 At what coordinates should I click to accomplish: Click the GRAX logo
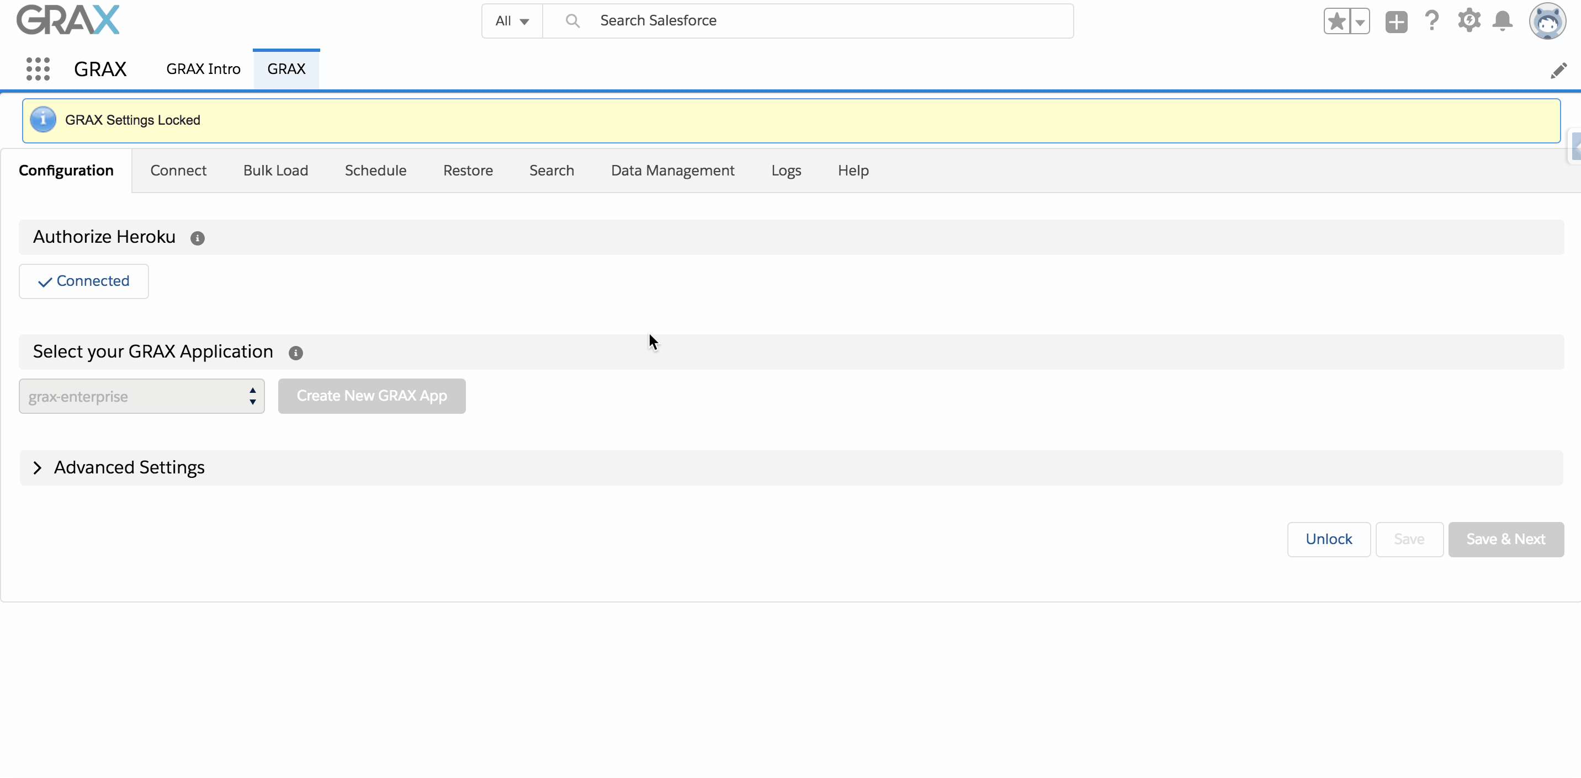(x=68, y=20)
